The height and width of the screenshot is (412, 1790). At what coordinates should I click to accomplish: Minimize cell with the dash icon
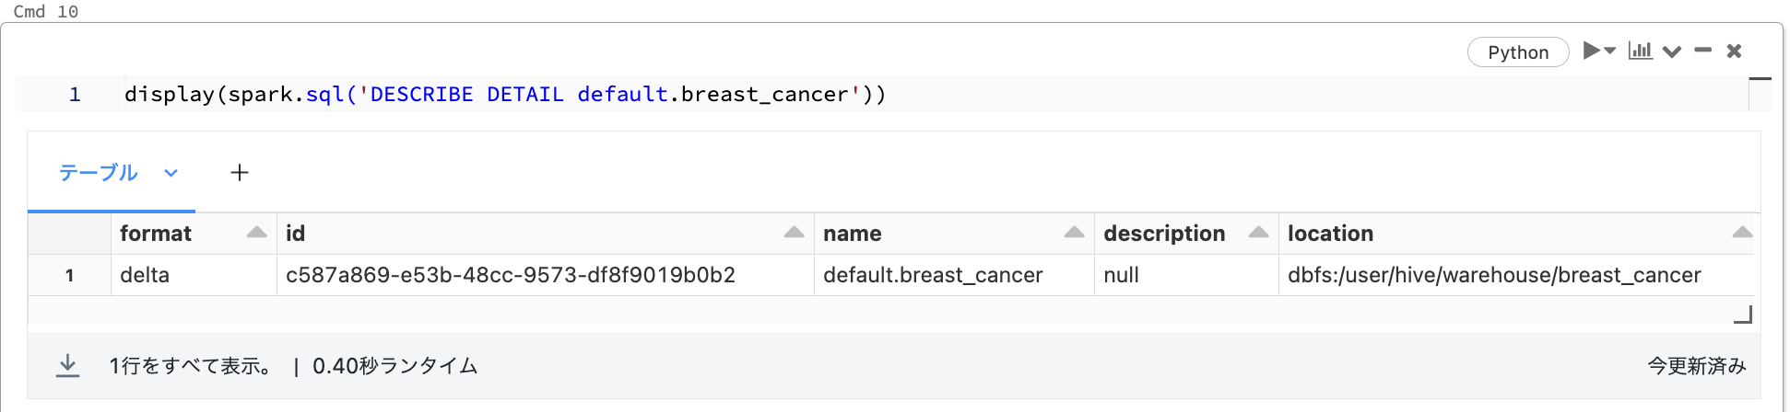coord(1702,51)
